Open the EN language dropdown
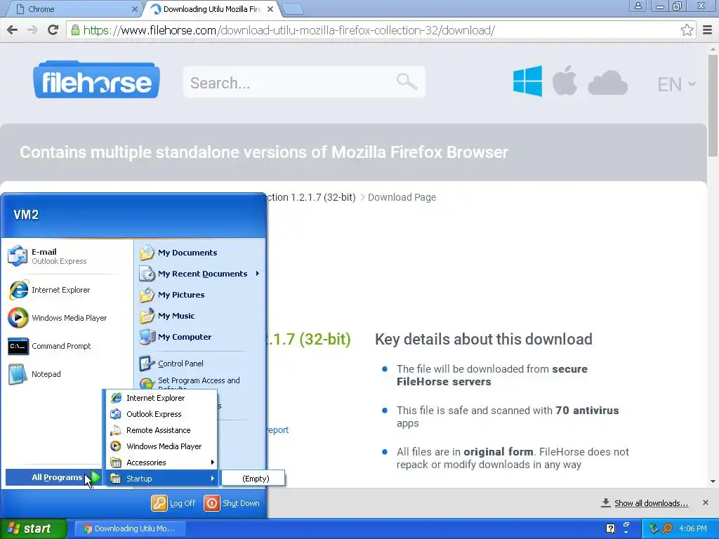The height and width of the screenshot is (539, 719). pos(676,84)
